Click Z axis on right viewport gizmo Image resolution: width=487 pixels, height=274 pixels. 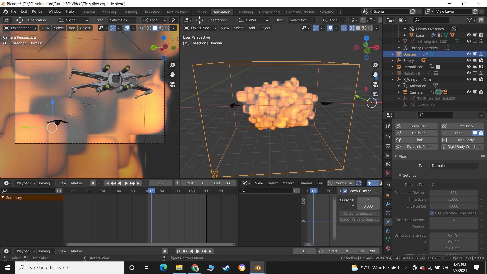[x=366, y=38]
